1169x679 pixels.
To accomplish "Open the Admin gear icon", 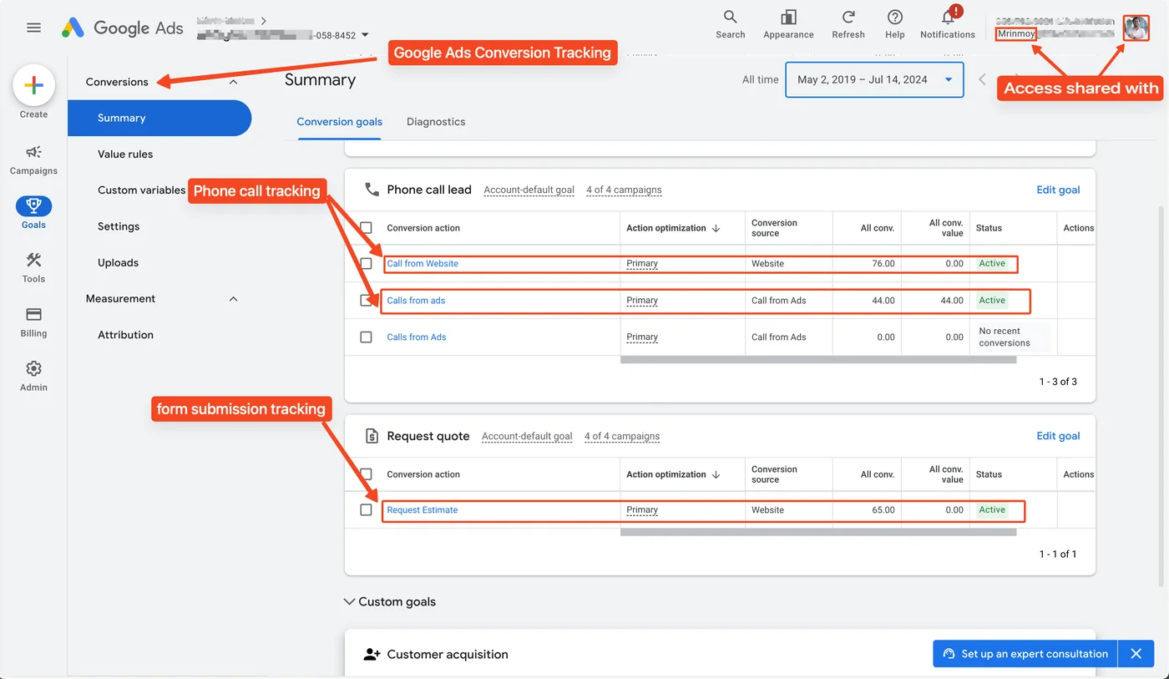I will click(x=33, y=368).
